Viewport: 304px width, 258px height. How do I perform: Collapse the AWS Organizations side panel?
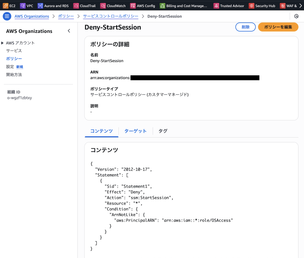pos(69,31)
